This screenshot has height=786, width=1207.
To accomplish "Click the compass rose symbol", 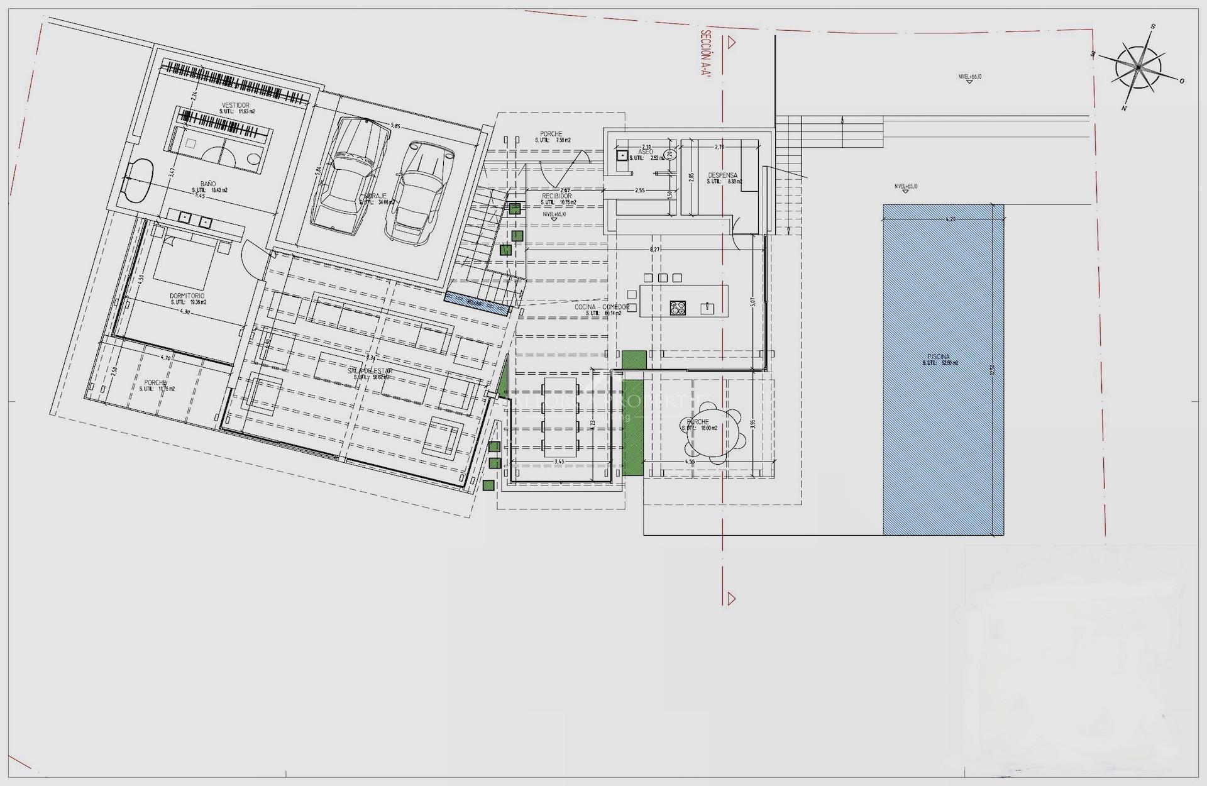I will point(1138,67).
